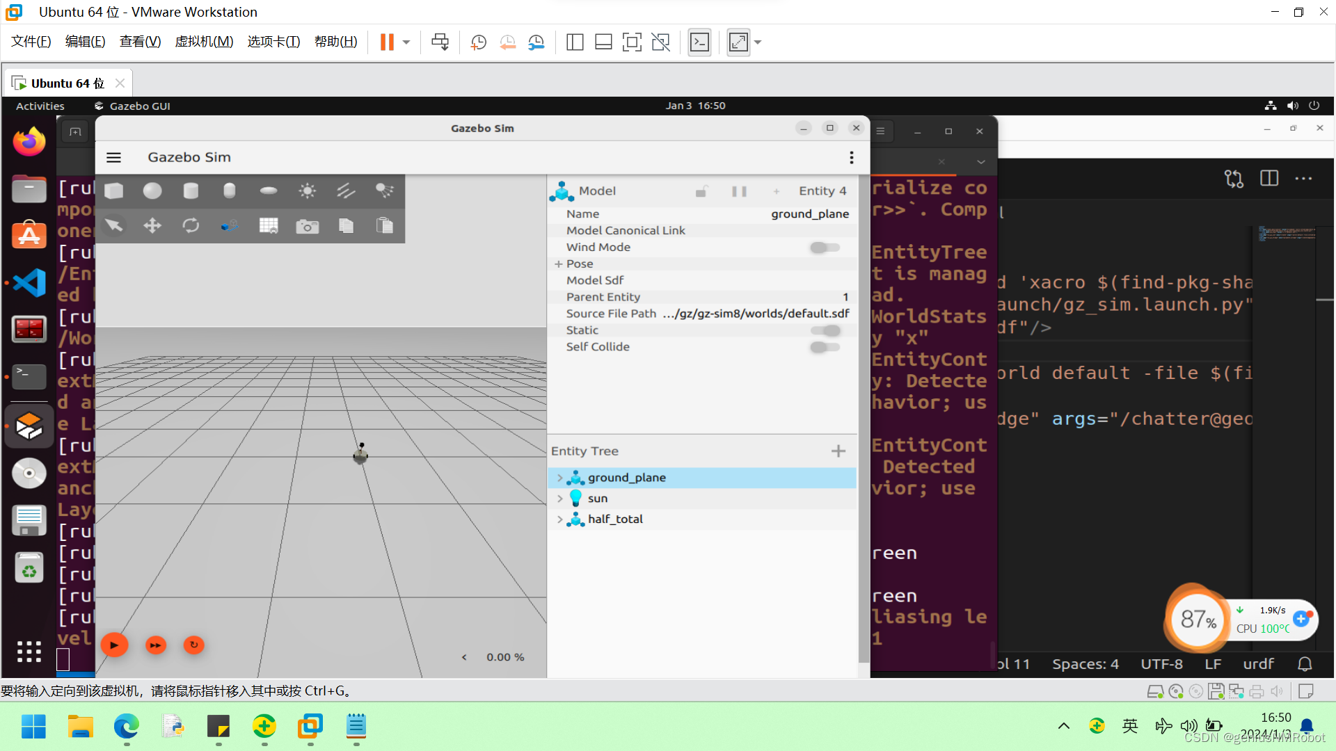The width and height of the screenshot is (1336, 751).
Task: Add a component with the plus icon beside Entity 4
Action: point(777,191)
